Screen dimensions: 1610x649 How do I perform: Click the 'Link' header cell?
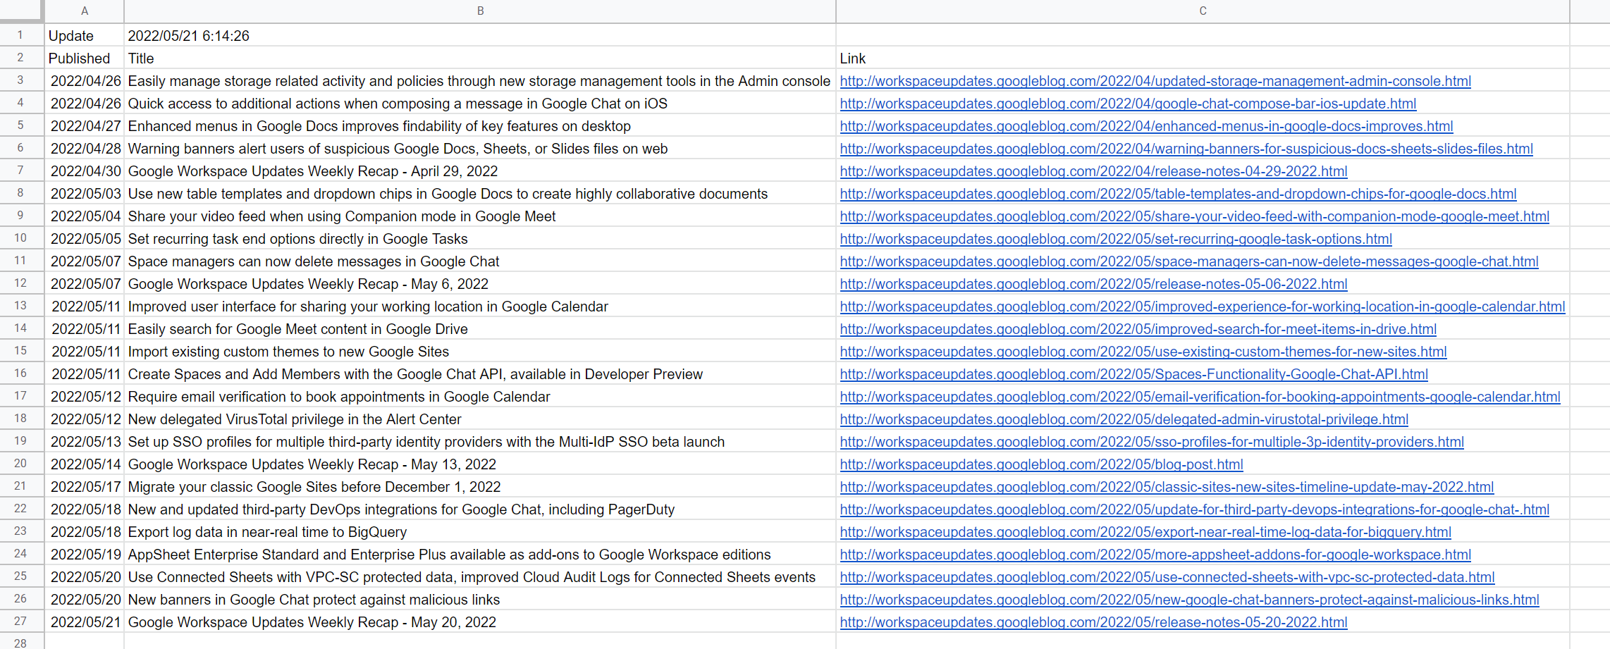(1203, 58)
